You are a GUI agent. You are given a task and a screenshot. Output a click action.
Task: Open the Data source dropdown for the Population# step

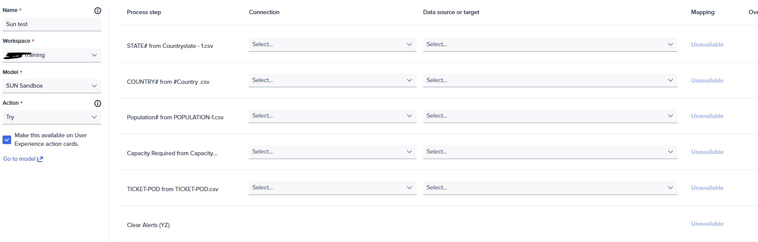click(550, 116)
